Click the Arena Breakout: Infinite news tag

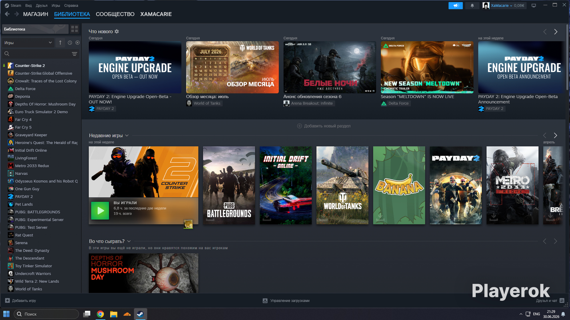click(x=309, y=103)
